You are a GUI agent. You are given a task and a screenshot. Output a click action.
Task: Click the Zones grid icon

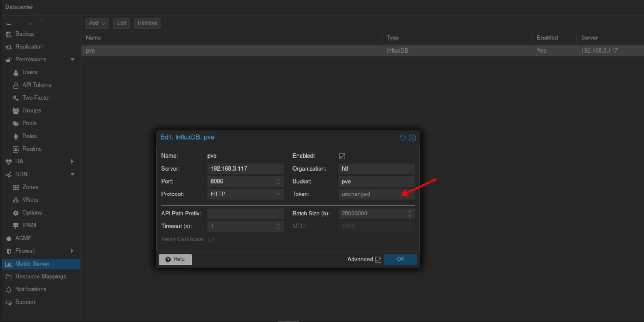pyautogui.click(x=16, y=187)
